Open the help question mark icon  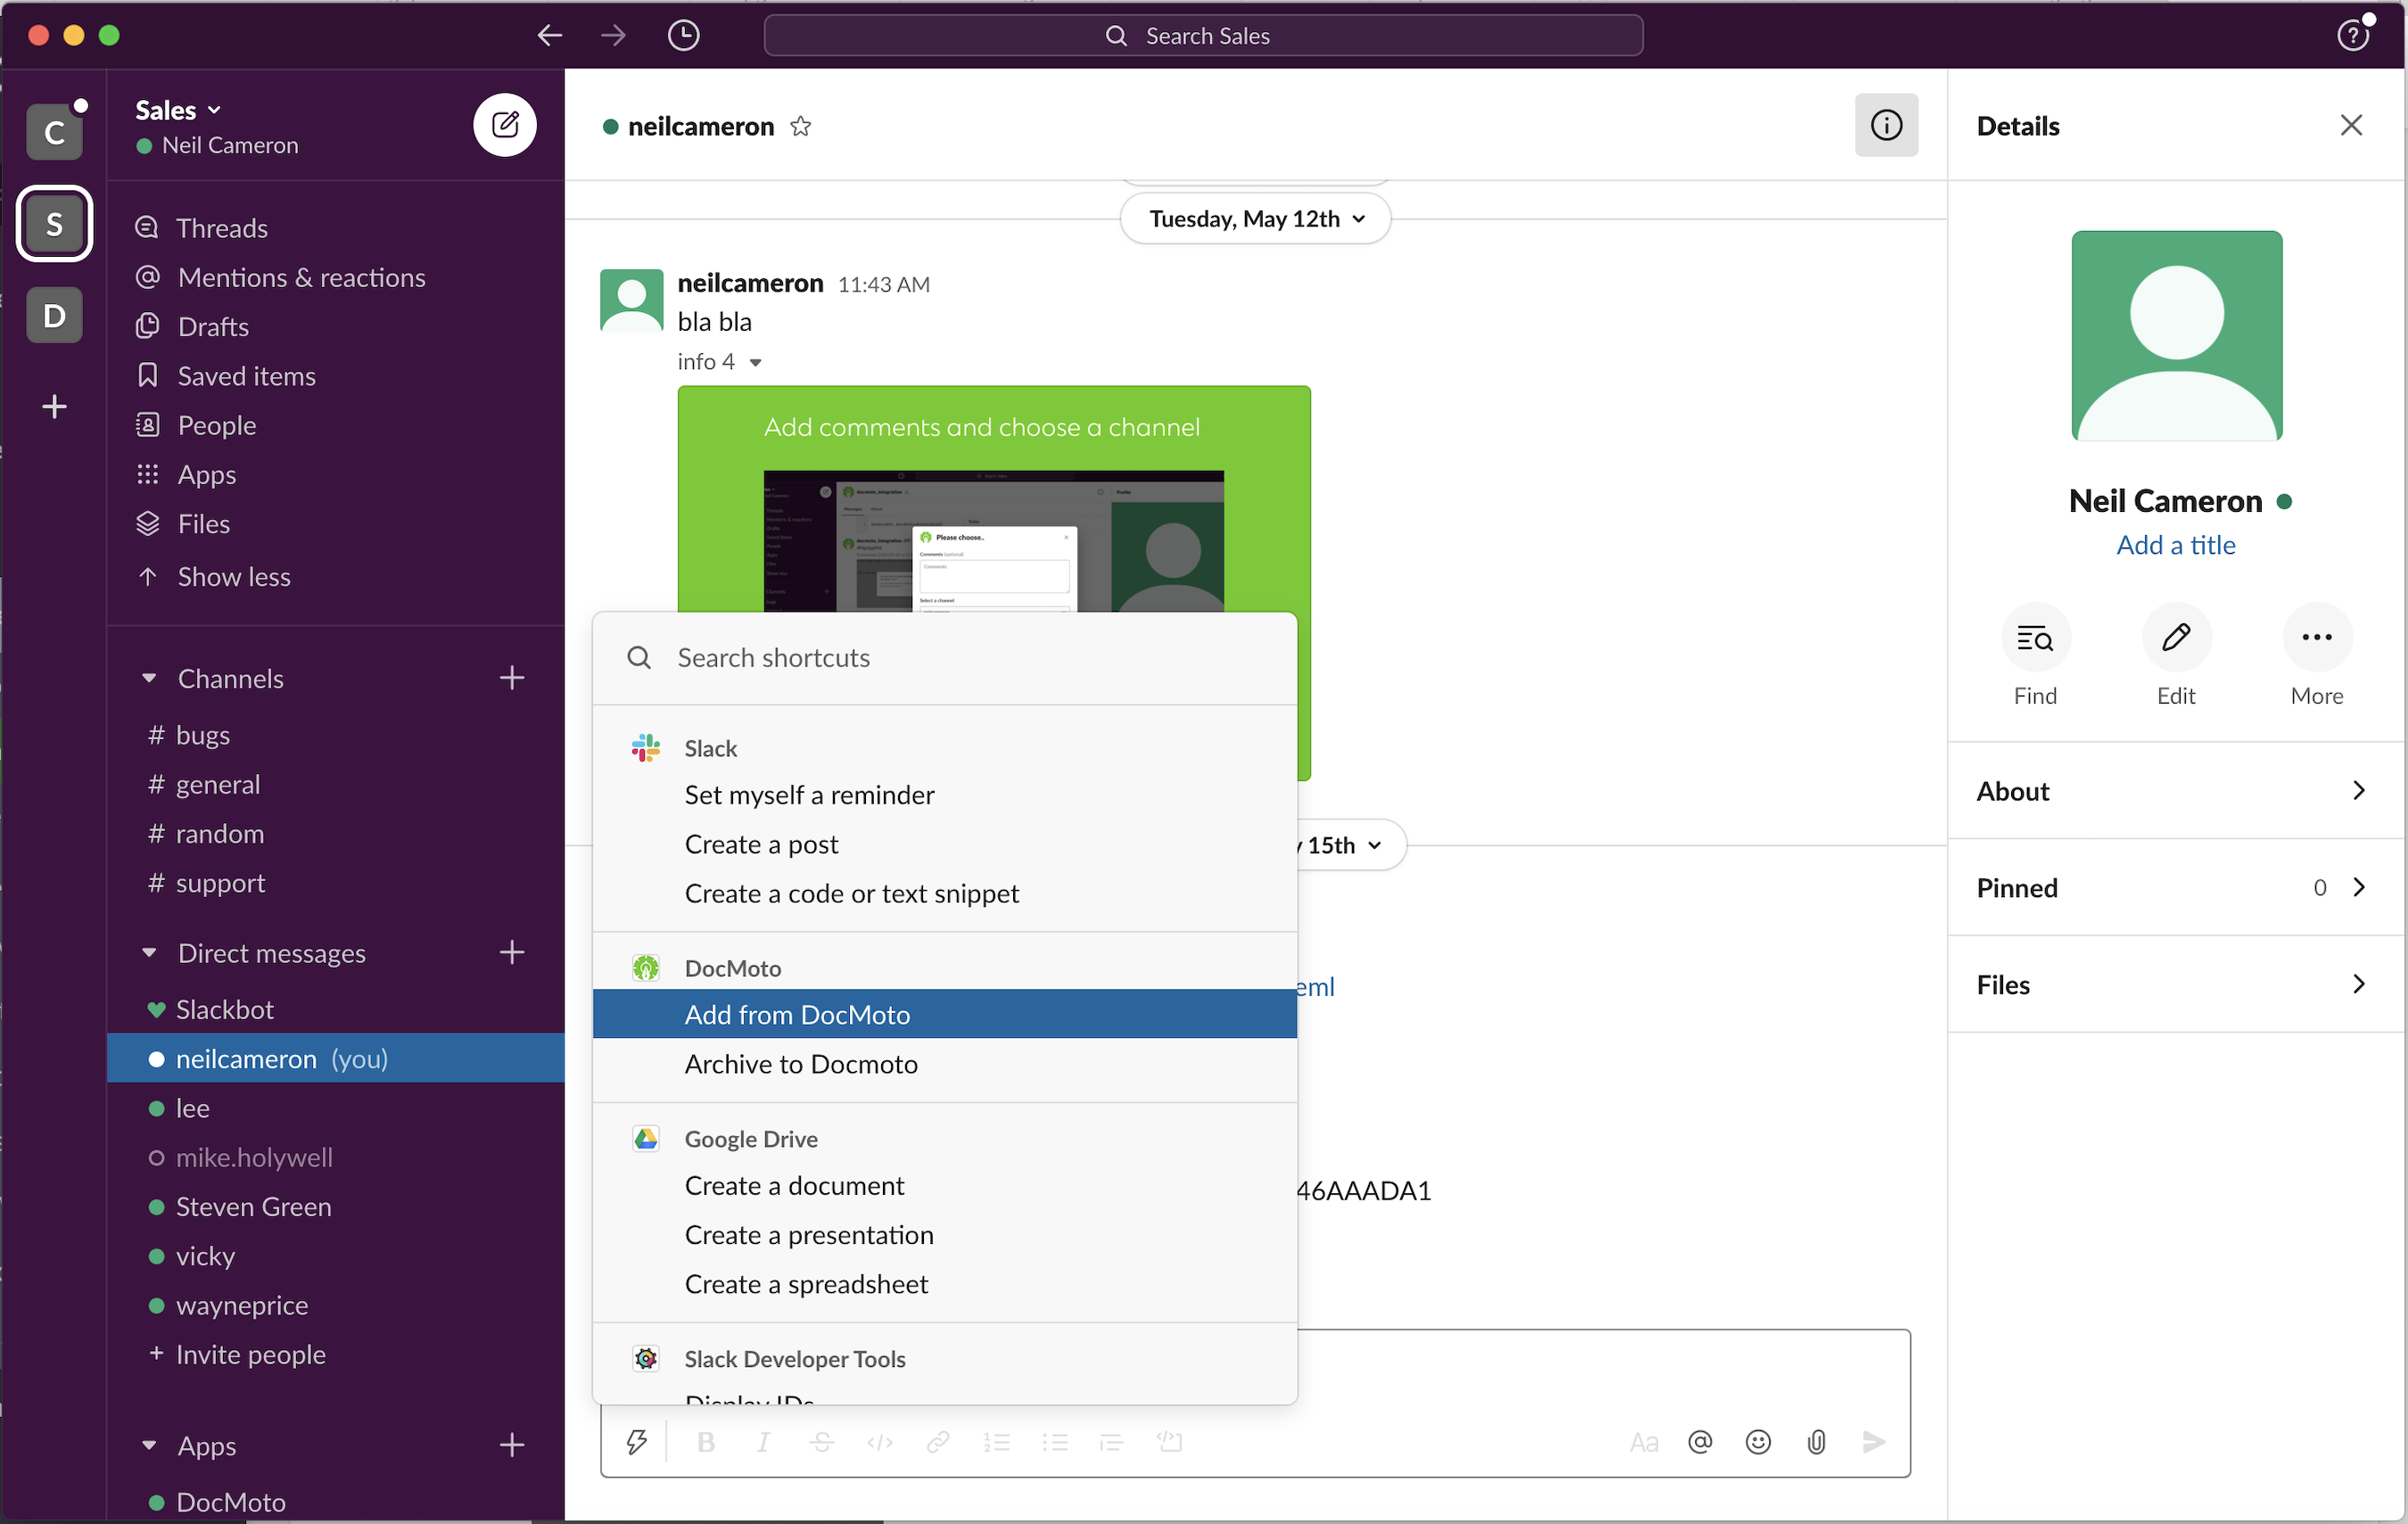[2353, 36]
